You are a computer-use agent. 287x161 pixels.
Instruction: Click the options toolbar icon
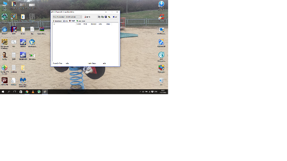tap(109, 17)
